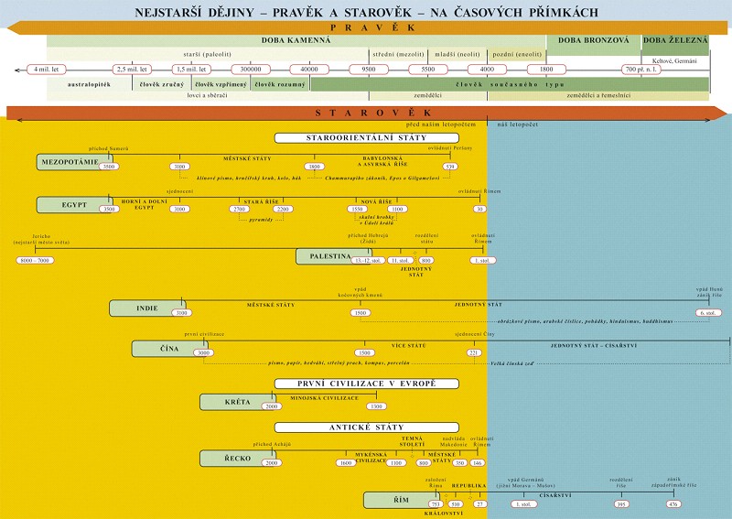This screenshot has width=732, height=519.
Task: Click the '539' marker on Mezopotámie line
Action: (x=450, y=167)
